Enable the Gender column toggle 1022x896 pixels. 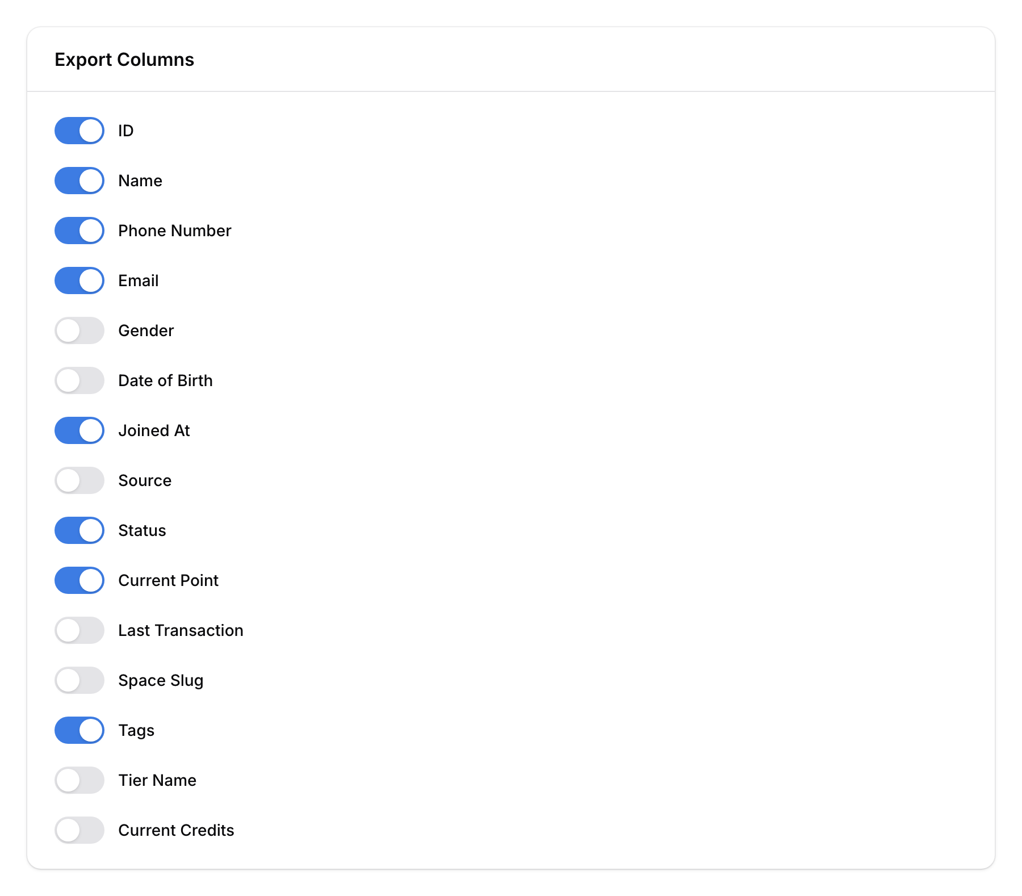[x=79, y=330]
